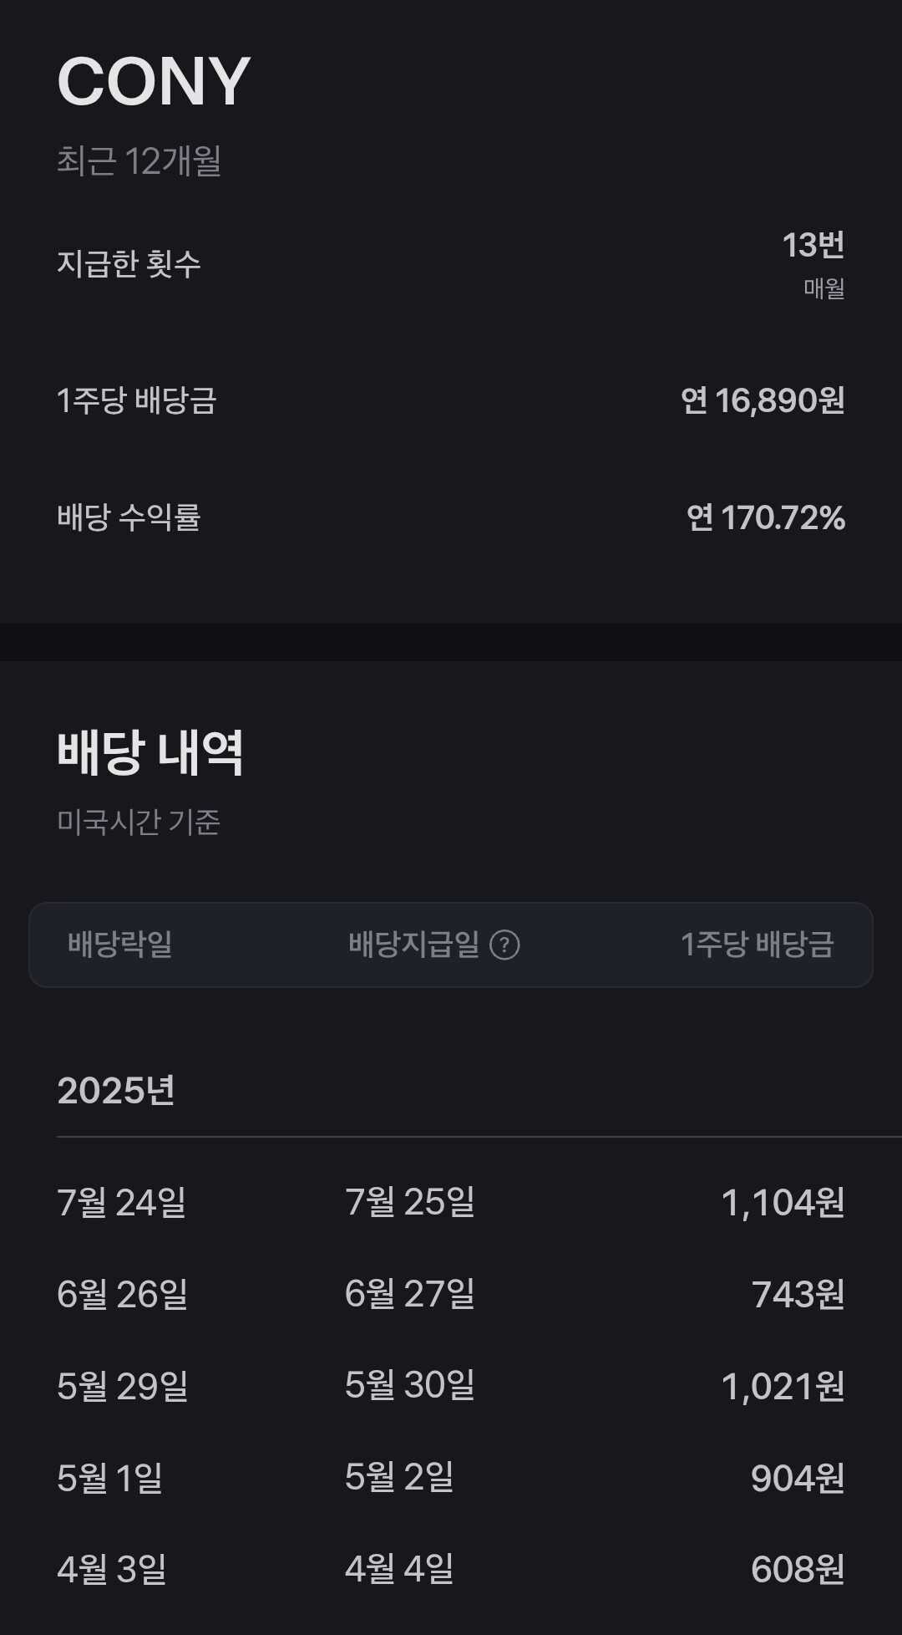The height and width of the screenshot is (1635, 902).
Task: Tap the CONY ticker title
Action: (x=154, y=81)
